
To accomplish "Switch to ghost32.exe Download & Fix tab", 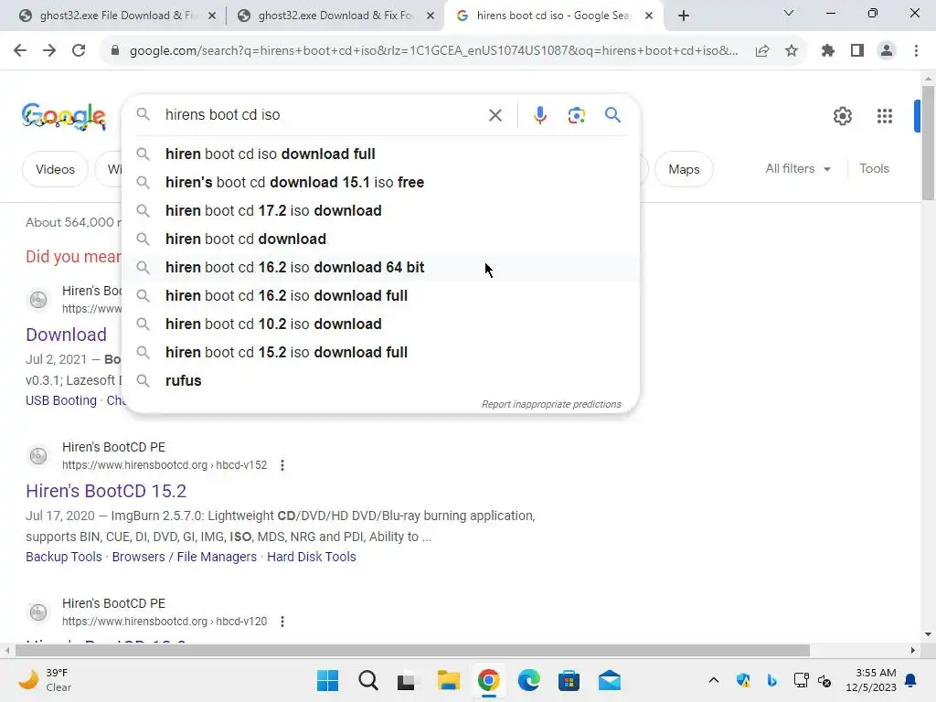I will click(x=335, y=16).
